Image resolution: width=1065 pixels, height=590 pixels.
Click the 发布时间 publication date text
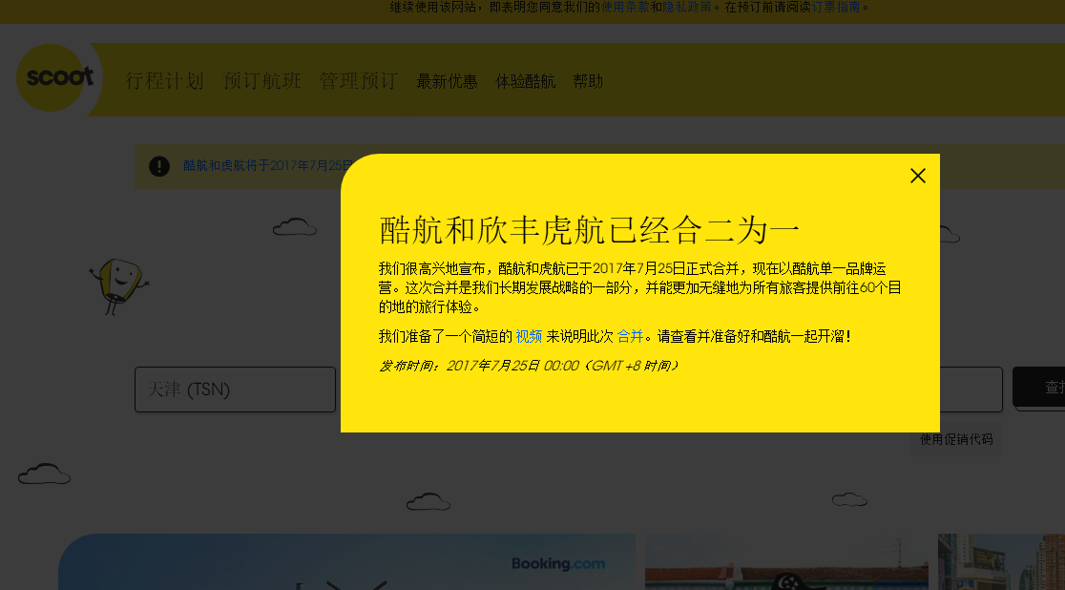[x=529, y=366]
